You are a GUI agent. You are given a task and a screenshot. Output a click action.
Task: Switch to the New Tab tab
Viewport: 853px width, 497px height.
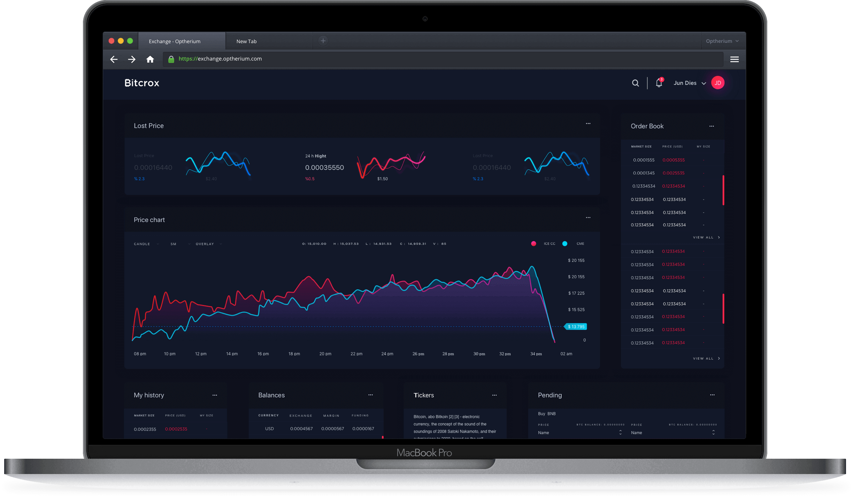pos(269,41)
